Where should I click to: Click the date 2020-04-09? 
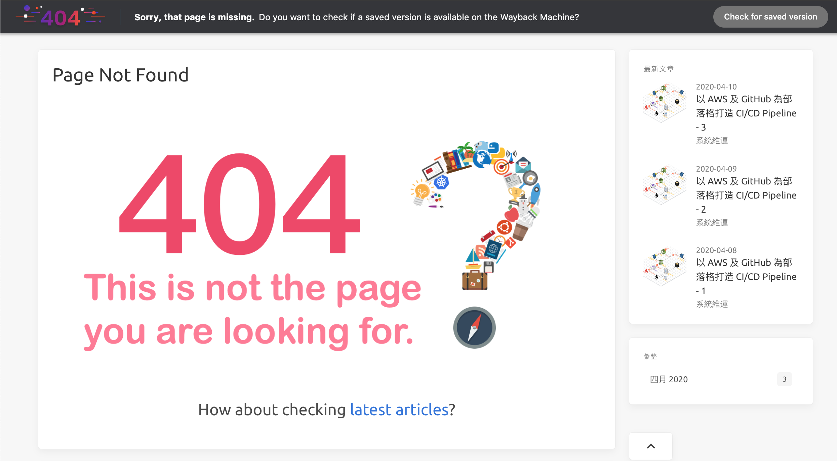pos(716,169)
